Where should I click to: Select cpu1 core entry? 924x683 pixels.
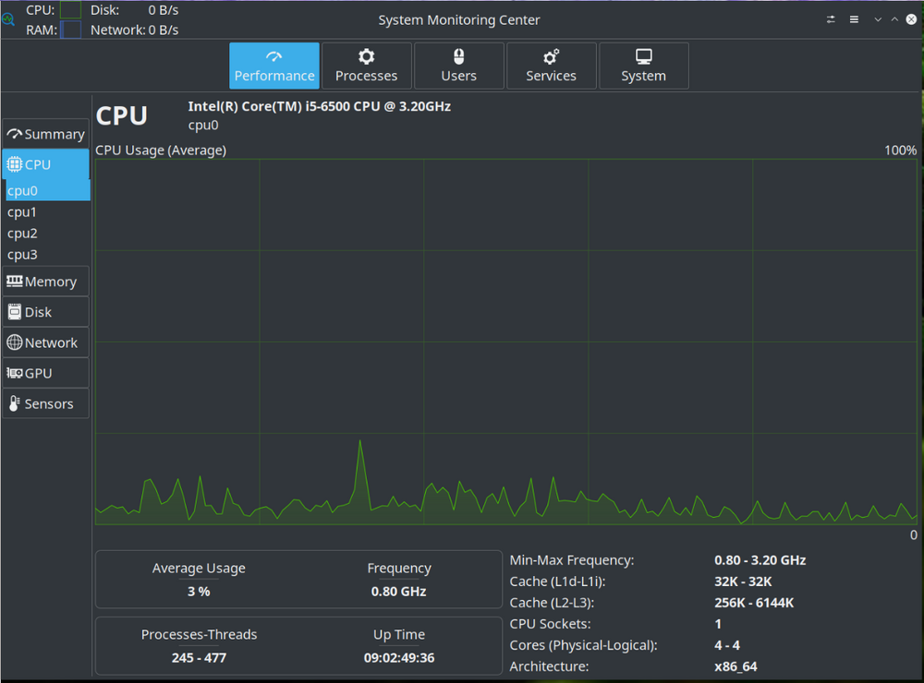48,212
